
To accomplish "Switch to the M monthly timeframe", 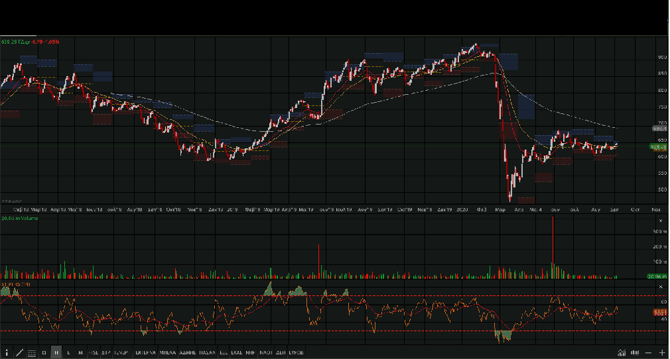I will point(80,352).
